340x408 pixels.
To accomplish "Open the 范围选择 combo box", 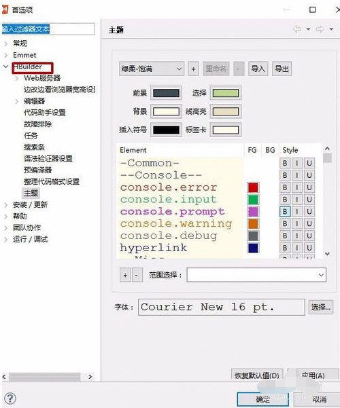I will pyautogui.click(x=256, y=275).
